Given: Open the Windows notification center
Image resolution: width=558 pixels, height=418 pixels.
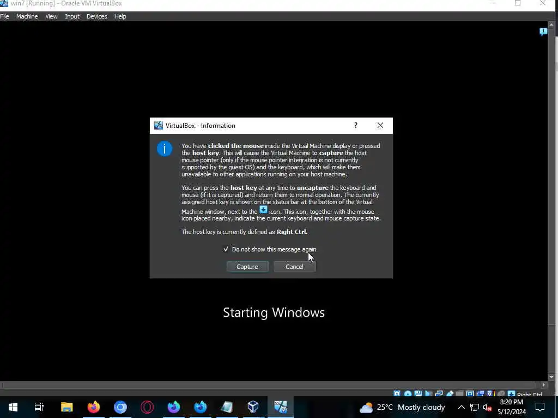Looking at the screenshot, I should click(x=540, y=407).
